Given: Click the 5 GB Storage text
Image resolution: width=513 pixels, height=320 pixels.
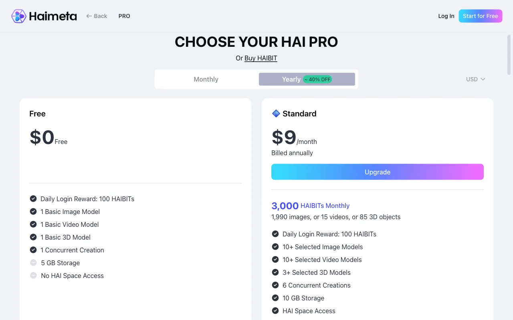Looking at the screenshot, I should tap(60, 263).
